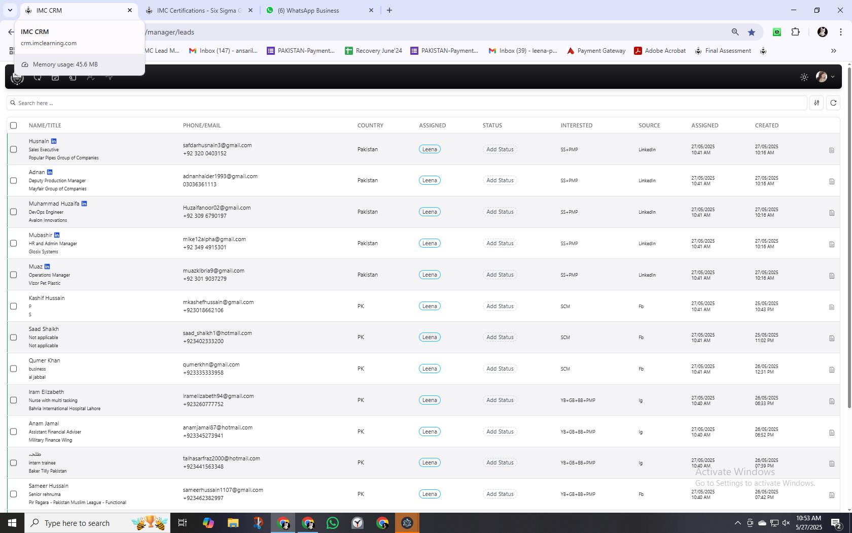Open a new browser tab
The image size is (852, 533).
coord(389,10)
